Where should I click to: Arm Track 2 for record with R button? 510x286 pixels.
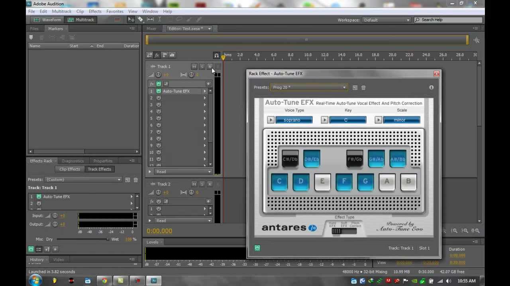(x=210, y=184)
